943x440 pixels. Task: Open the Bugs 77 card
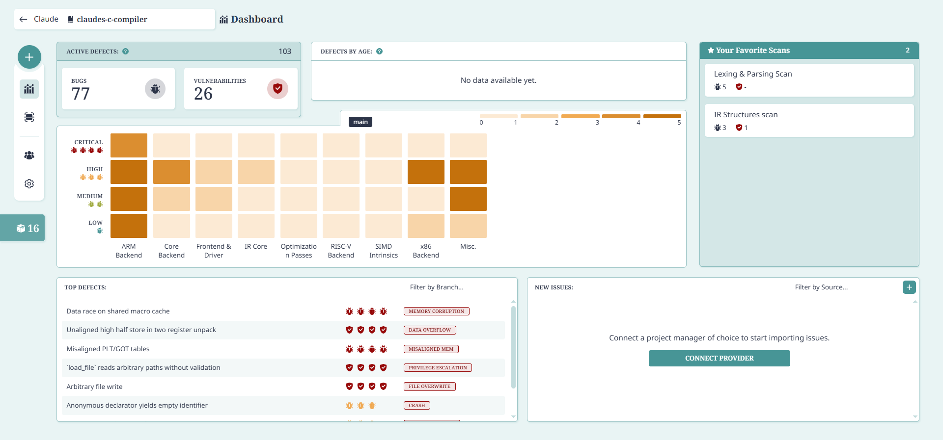coord(118,89)
